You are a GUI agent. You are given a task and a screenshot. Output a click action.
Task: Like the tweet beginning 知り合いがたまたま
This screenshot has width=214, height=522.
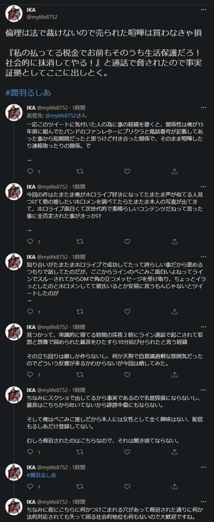pyautogui.click(x=127, y=312)
